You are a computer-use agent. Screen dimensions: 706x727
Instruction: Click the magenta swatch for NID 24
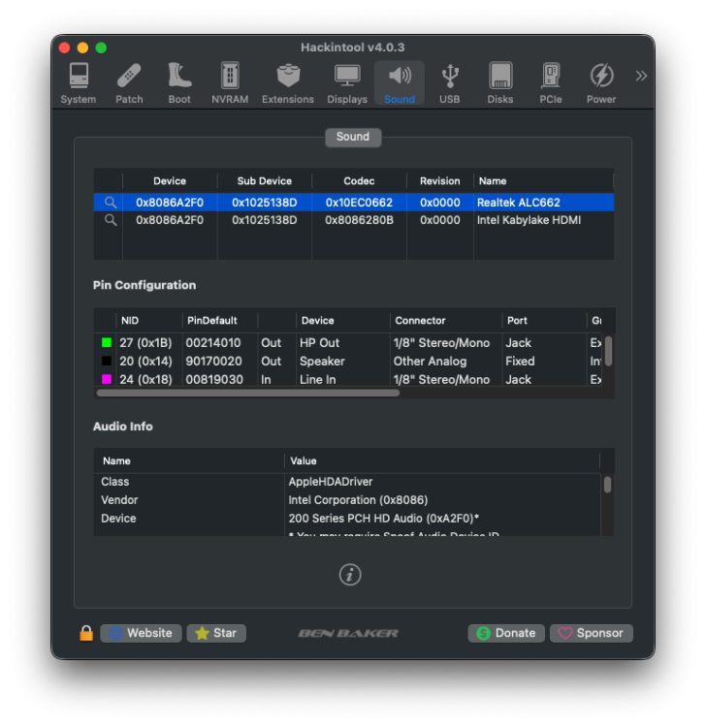(107, 379)
